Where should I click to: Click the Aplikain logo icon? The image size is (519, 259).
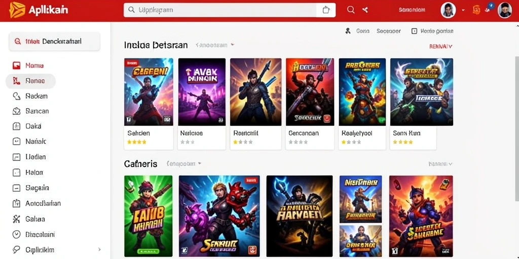[x=17, y=10]
